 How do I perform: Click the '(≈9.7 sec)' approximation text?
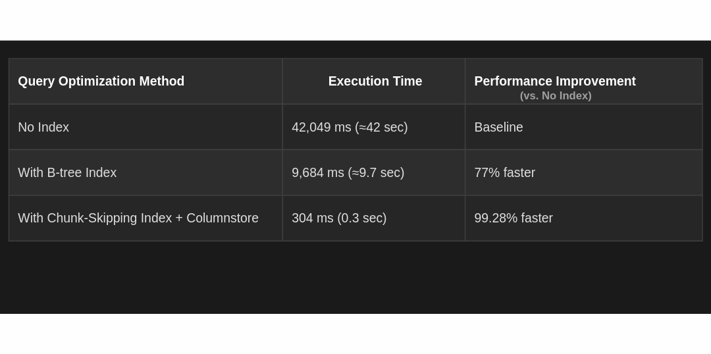click(376, 172)
